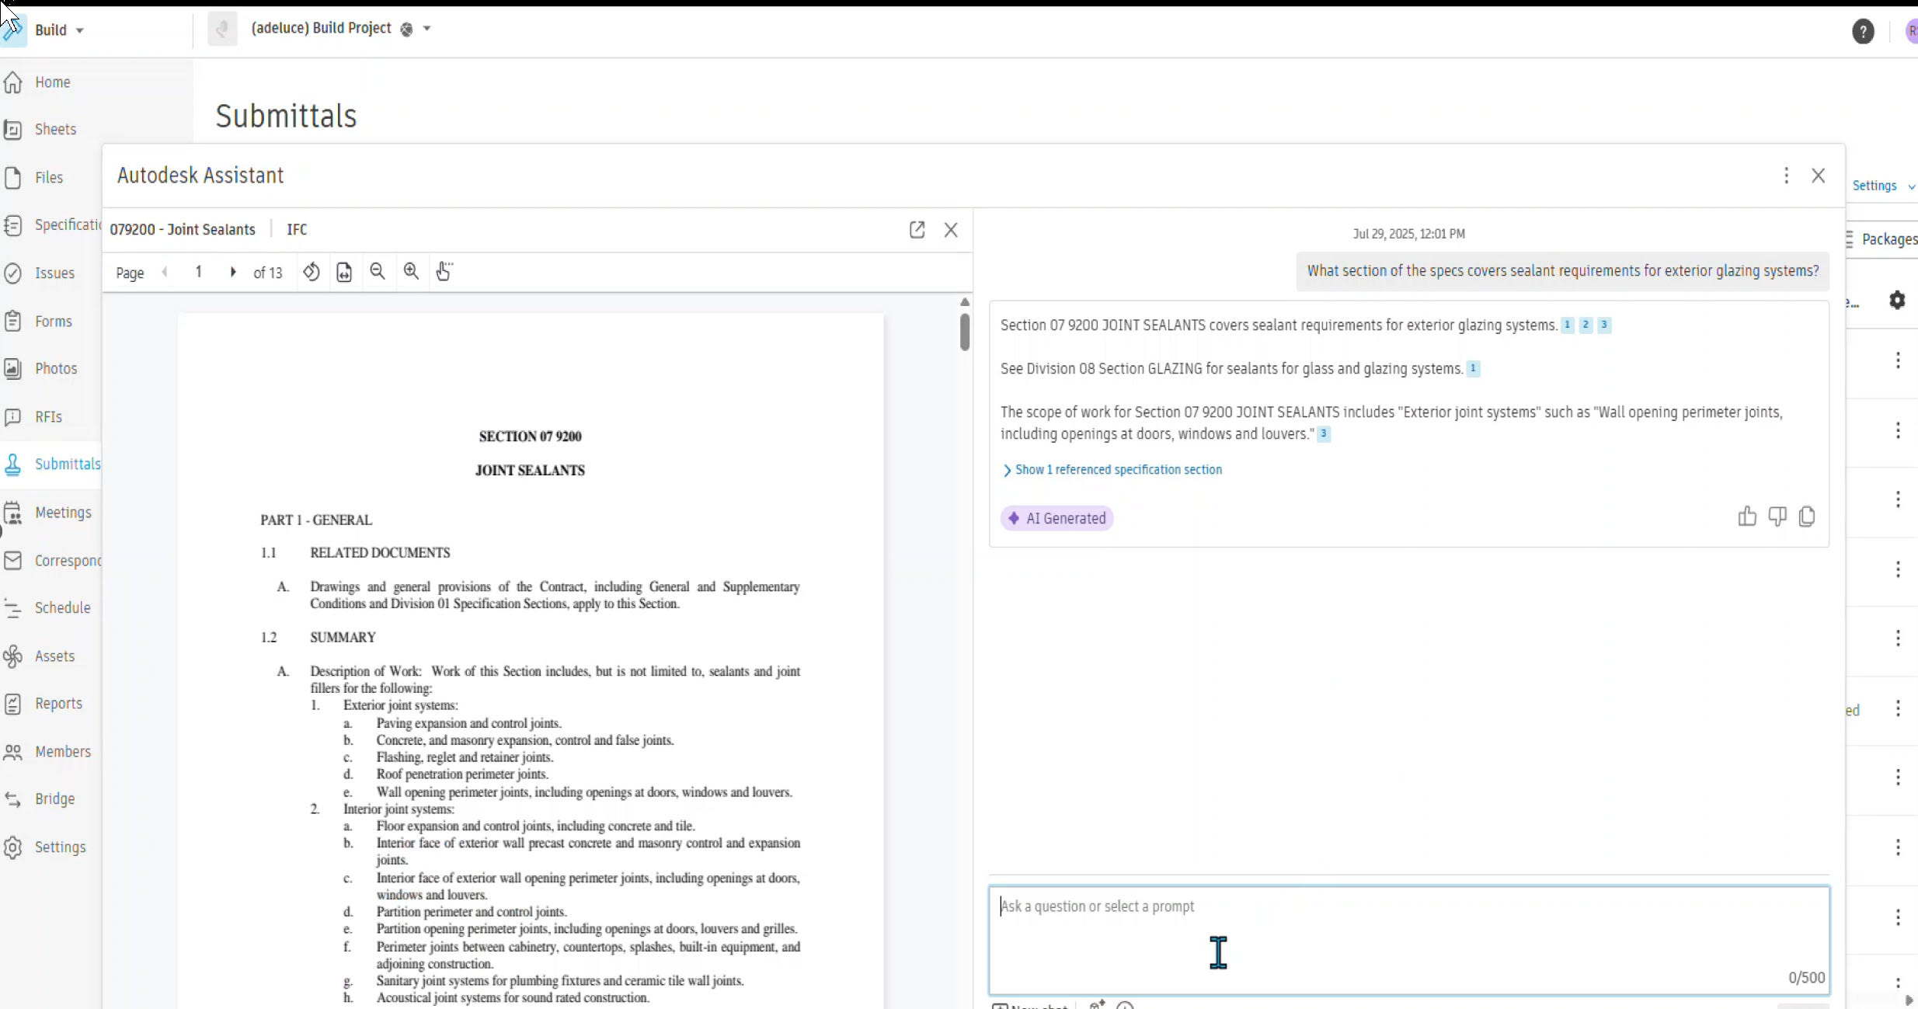Click the Members people icon
This screenshot has width=1918, height=1009.
[13, 752]
